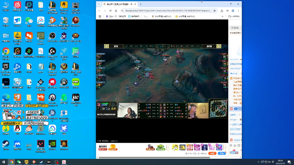Viewport: 294px width, 165px height.
Task: Mute the Douyu tab via speaker icon
Action: [132, 4]
